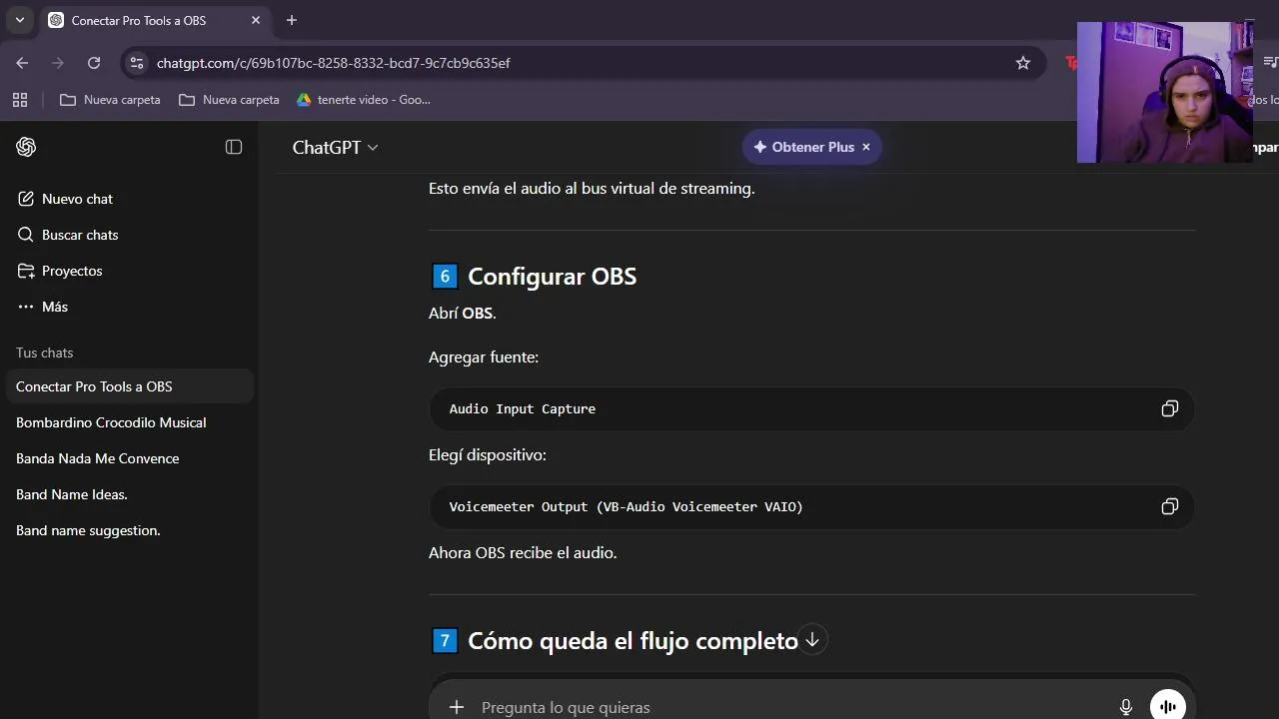Dismiss the Obtener Plus banner
1279x719 pixels.
(x=866, y=147)
